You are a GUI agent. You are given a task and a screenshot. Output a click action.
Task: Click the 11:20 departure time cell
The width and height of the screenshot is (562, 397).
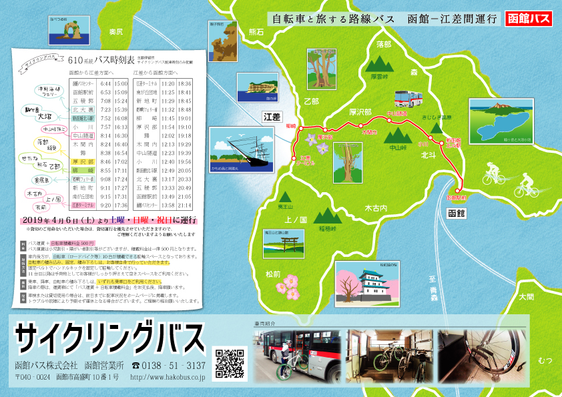[x=168, y=84]
